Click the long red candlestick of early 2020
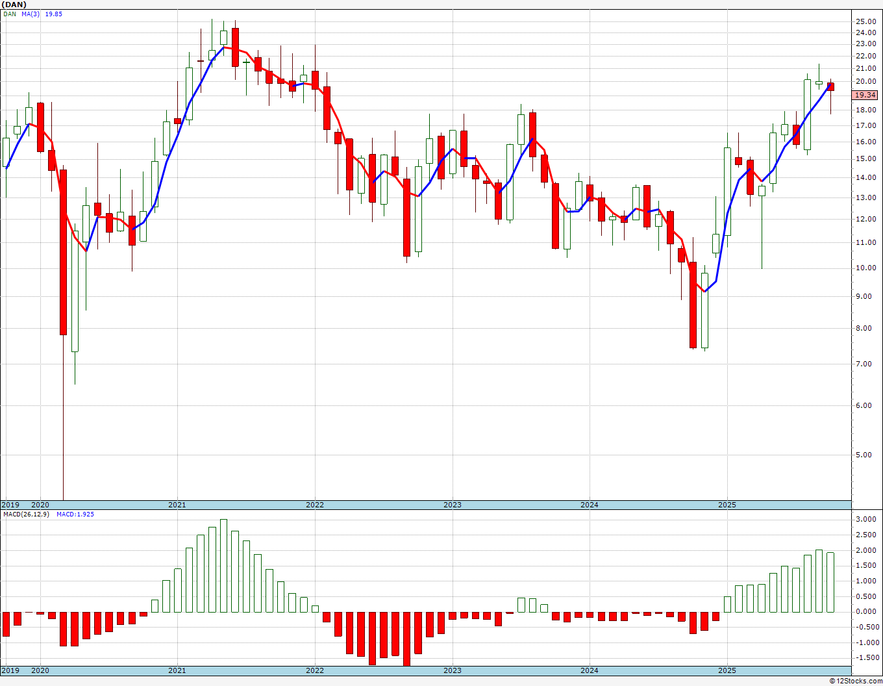Viewport: 883px width, 686px height. pyautogui.click(x=64, y=252)
